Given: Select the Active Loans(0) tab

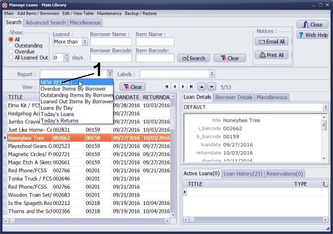Looking at the screenshot, I should click(x=201, y=174).
